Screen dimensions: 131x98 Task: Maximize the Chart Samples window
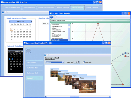(126, 13)
